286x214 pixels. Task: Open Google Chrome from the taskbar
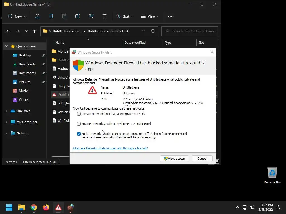click(34, 207)
